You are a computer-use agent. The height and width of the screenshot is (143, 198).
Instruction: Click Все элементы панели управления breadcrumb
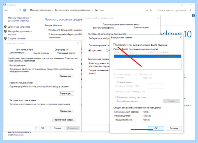[73, 10]
